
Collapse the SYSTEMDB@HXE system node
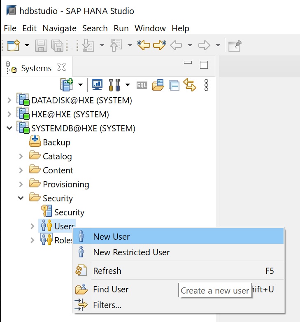[x=9, y=128]
